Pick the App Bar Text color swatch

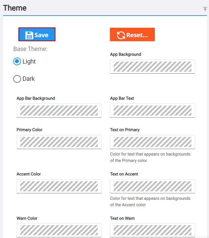153,111
